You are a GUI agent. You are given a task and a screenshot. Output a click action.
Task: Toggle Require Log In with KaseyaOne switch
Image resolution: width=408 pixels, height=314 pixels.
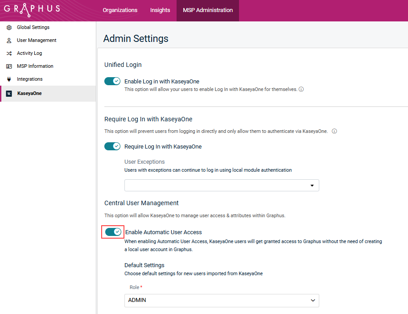point(112,146)
